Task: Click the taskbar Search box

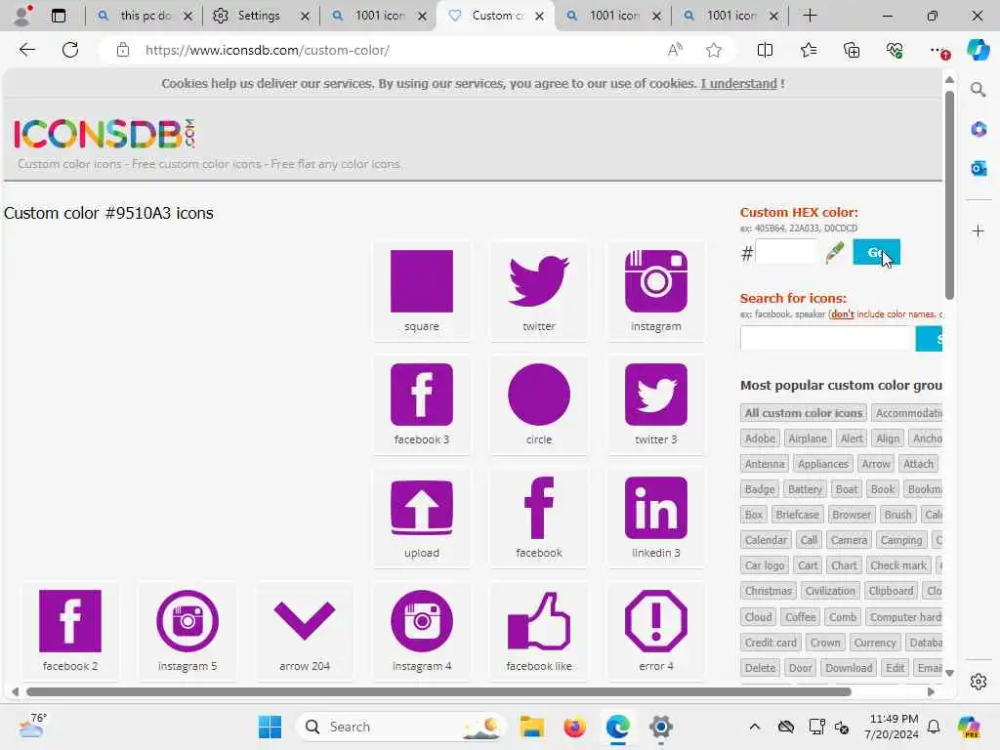Action: coord(400,727)
